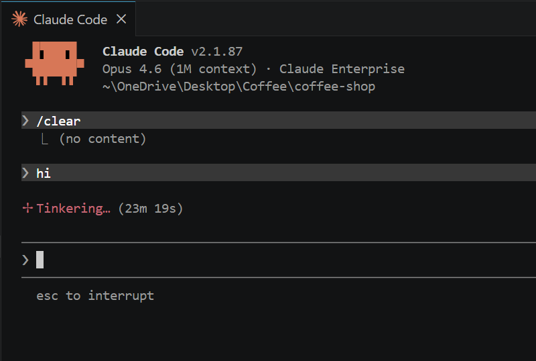Viewport: 536px width, 361px height.
Task: Click the 23m 19s elapsed timer
Action: coord(150,208)
